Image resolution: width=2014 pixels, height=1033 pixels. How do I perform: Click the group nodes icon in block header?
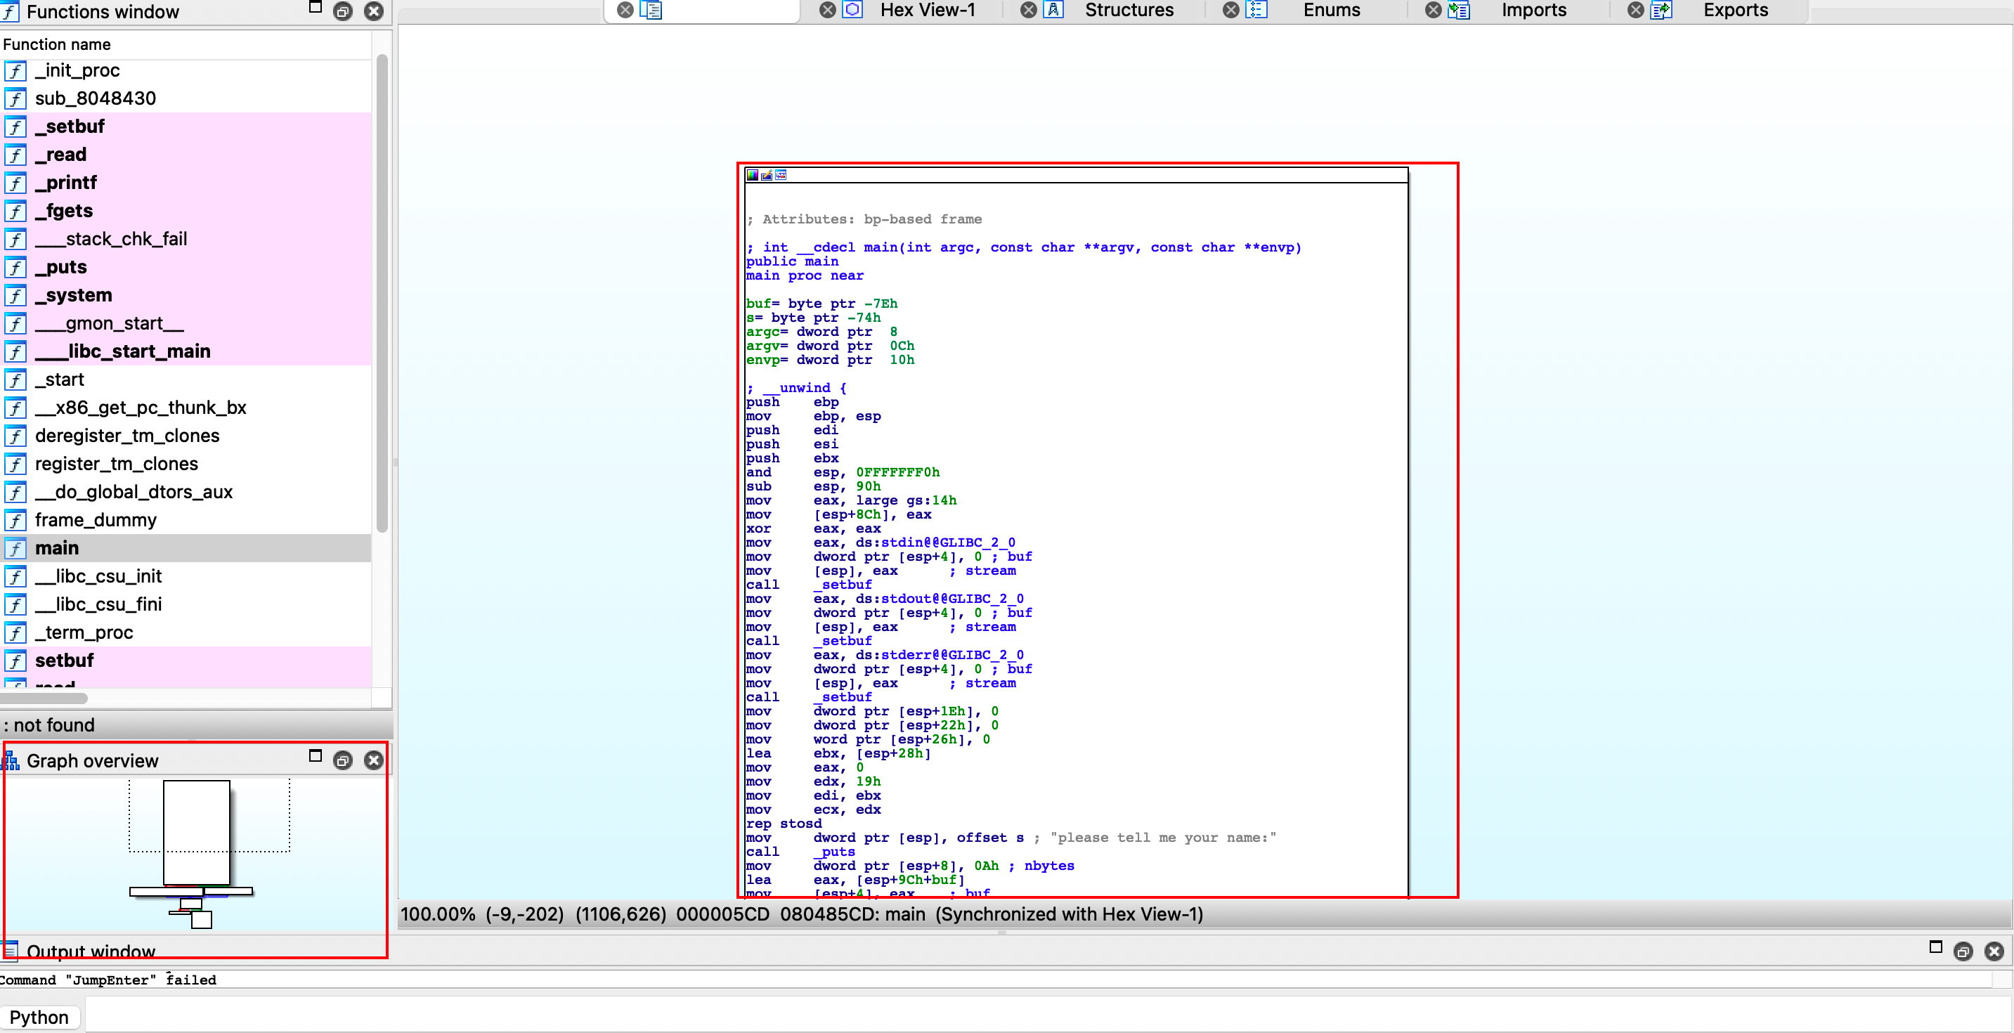(x=780, y=175)
